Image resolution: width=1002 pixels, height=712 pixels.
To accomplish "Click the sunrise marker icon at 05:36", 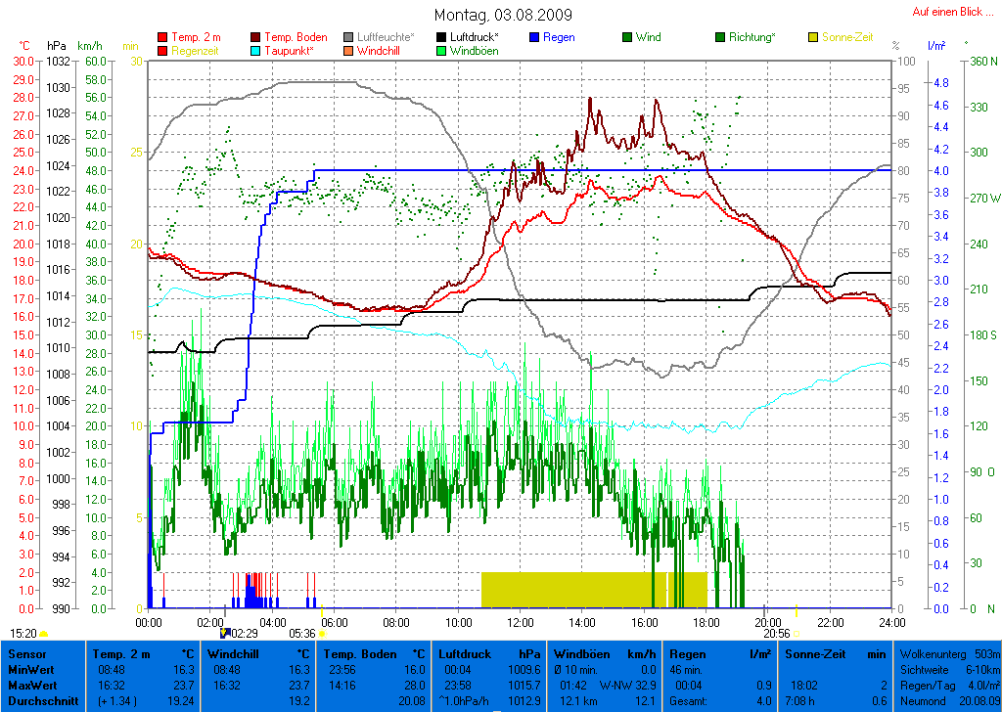I will point(322,634).
